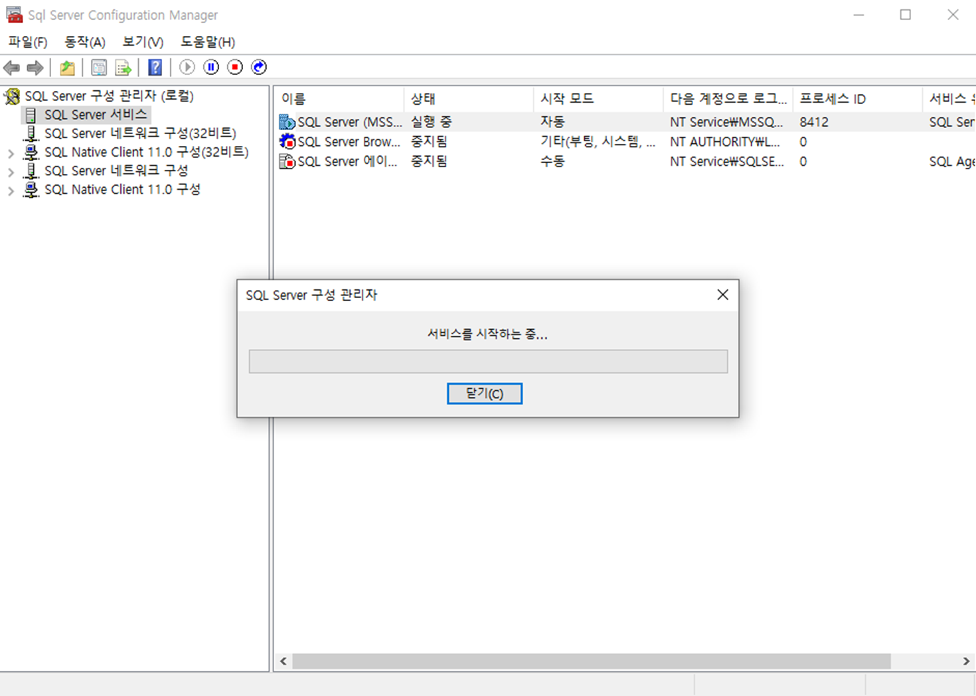976x696 pixels.
Task: Open the 파일(F) menu
Action: point(28,42)
